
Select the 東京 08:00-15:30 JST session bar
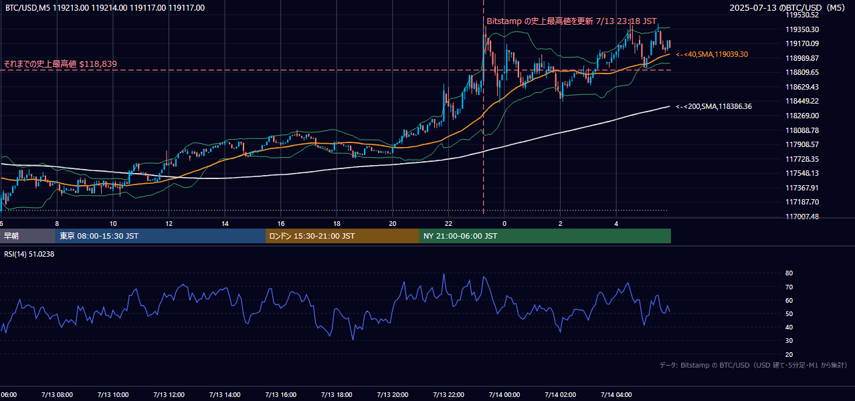pyautogui.click(x=161, y=236)
